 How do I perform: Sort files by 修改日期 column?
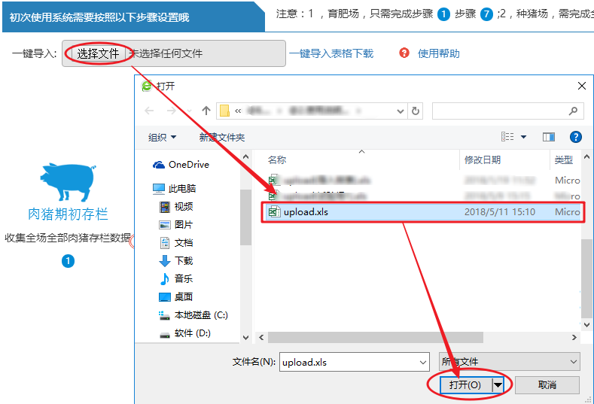pos(483,159)
